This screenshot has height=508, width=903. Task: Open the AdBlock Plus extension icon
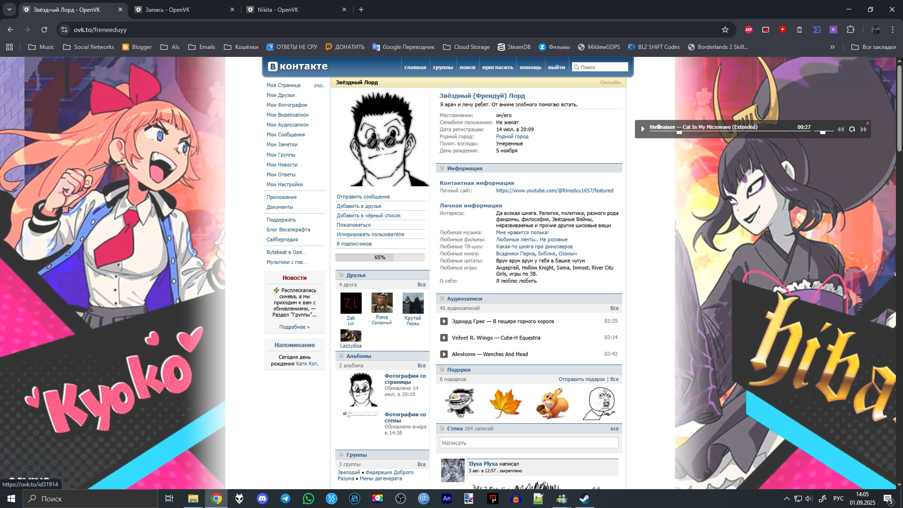click(749, 30)
